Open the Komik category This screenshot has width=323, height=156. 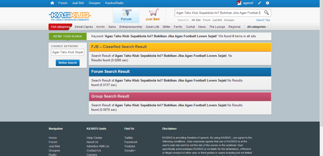click(101, 27)
